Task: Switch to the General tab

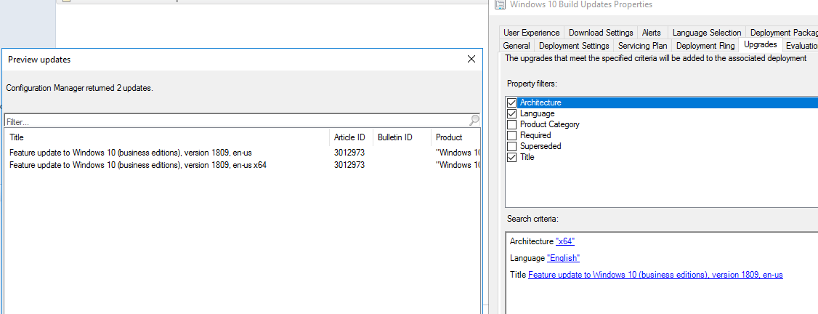Action: [517, 45]
